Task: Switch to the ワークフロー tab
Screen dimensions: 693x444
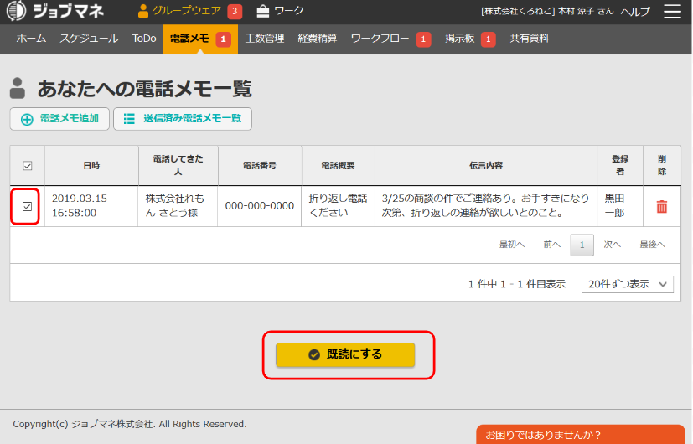Action: point(380,39)
